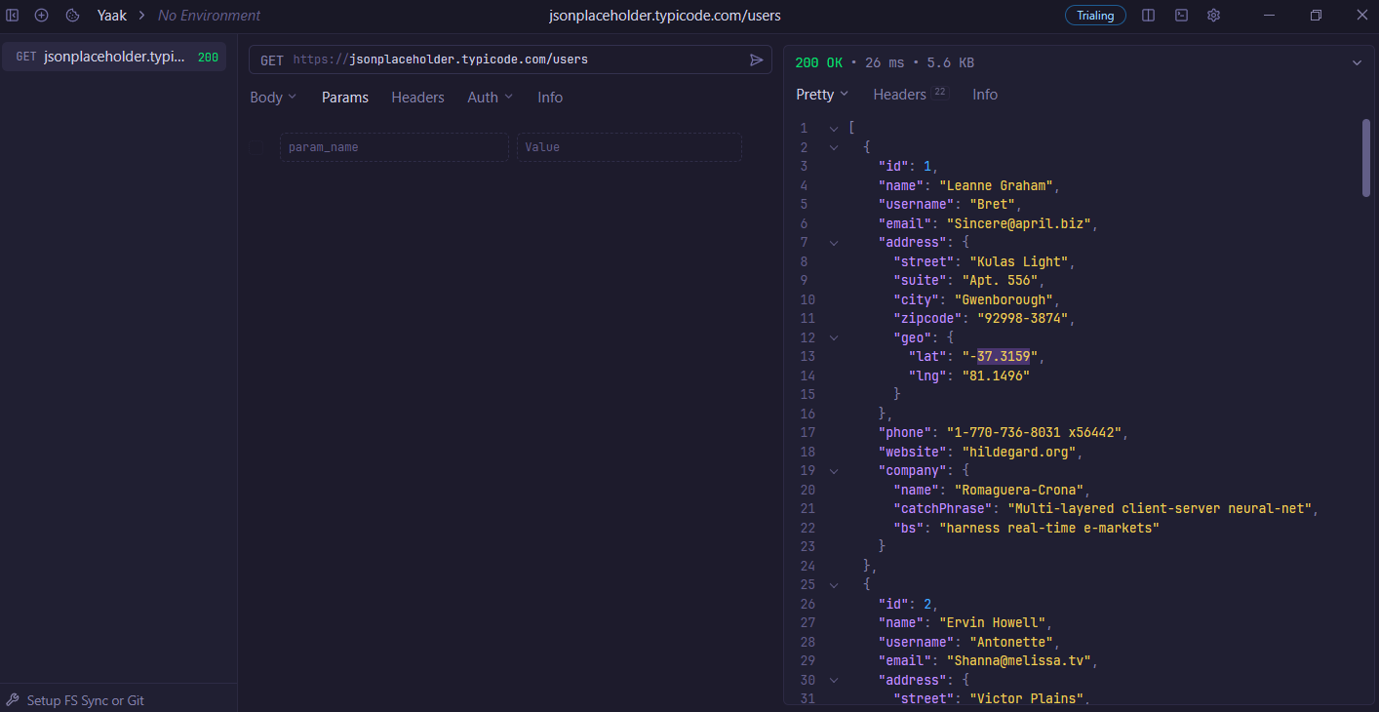Click wrench icon for FS Sync setup
Image resolution: width=1379 pixels, height=712 pixels.
13,700
